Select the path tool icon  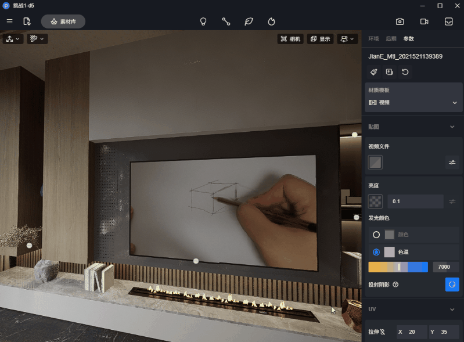pyautogui.click(x=226, y=21)
